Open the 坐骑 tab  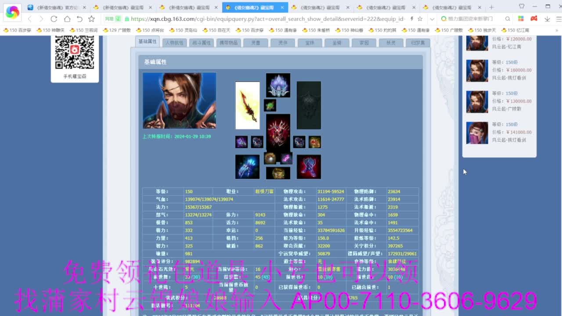(x=337, y=43)
